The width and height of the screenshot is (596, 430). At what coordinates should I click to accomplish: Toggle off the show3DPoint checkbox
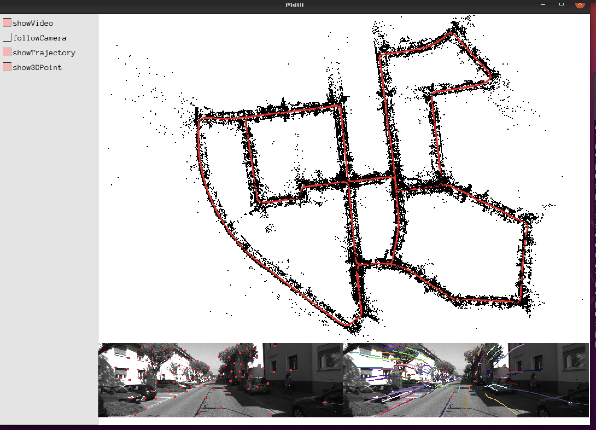(x=7, y=67)
